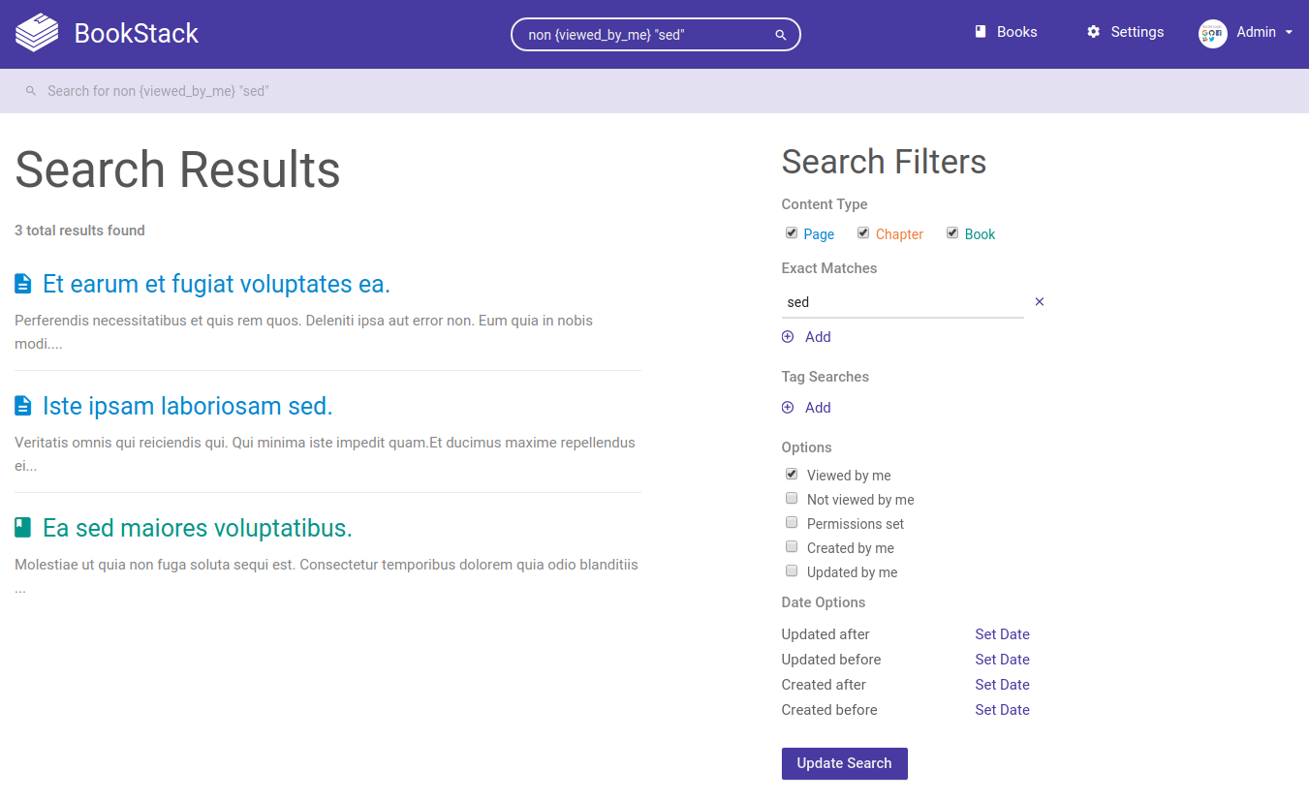Remove the 'sed' exact match with X icon

(x=1040, y=302)
